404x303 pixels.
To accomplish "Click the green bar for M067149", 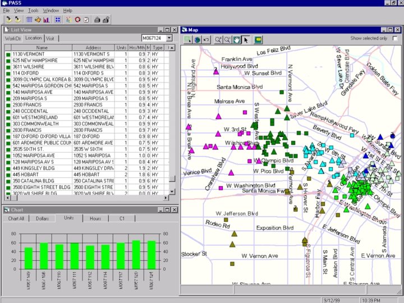I will point(29,258).
